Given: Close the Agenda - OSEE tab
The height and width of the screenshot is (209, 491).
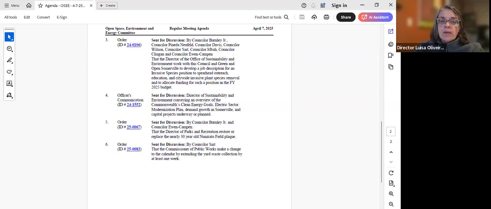Looking at the screenshot, I should tap(91, 6).
